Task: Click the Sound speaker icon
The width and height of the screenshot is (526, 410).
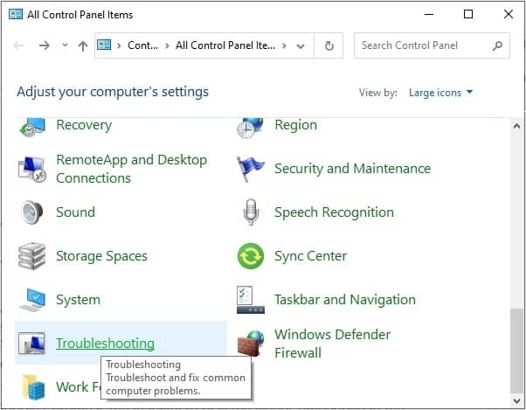Action: (31, 212)
